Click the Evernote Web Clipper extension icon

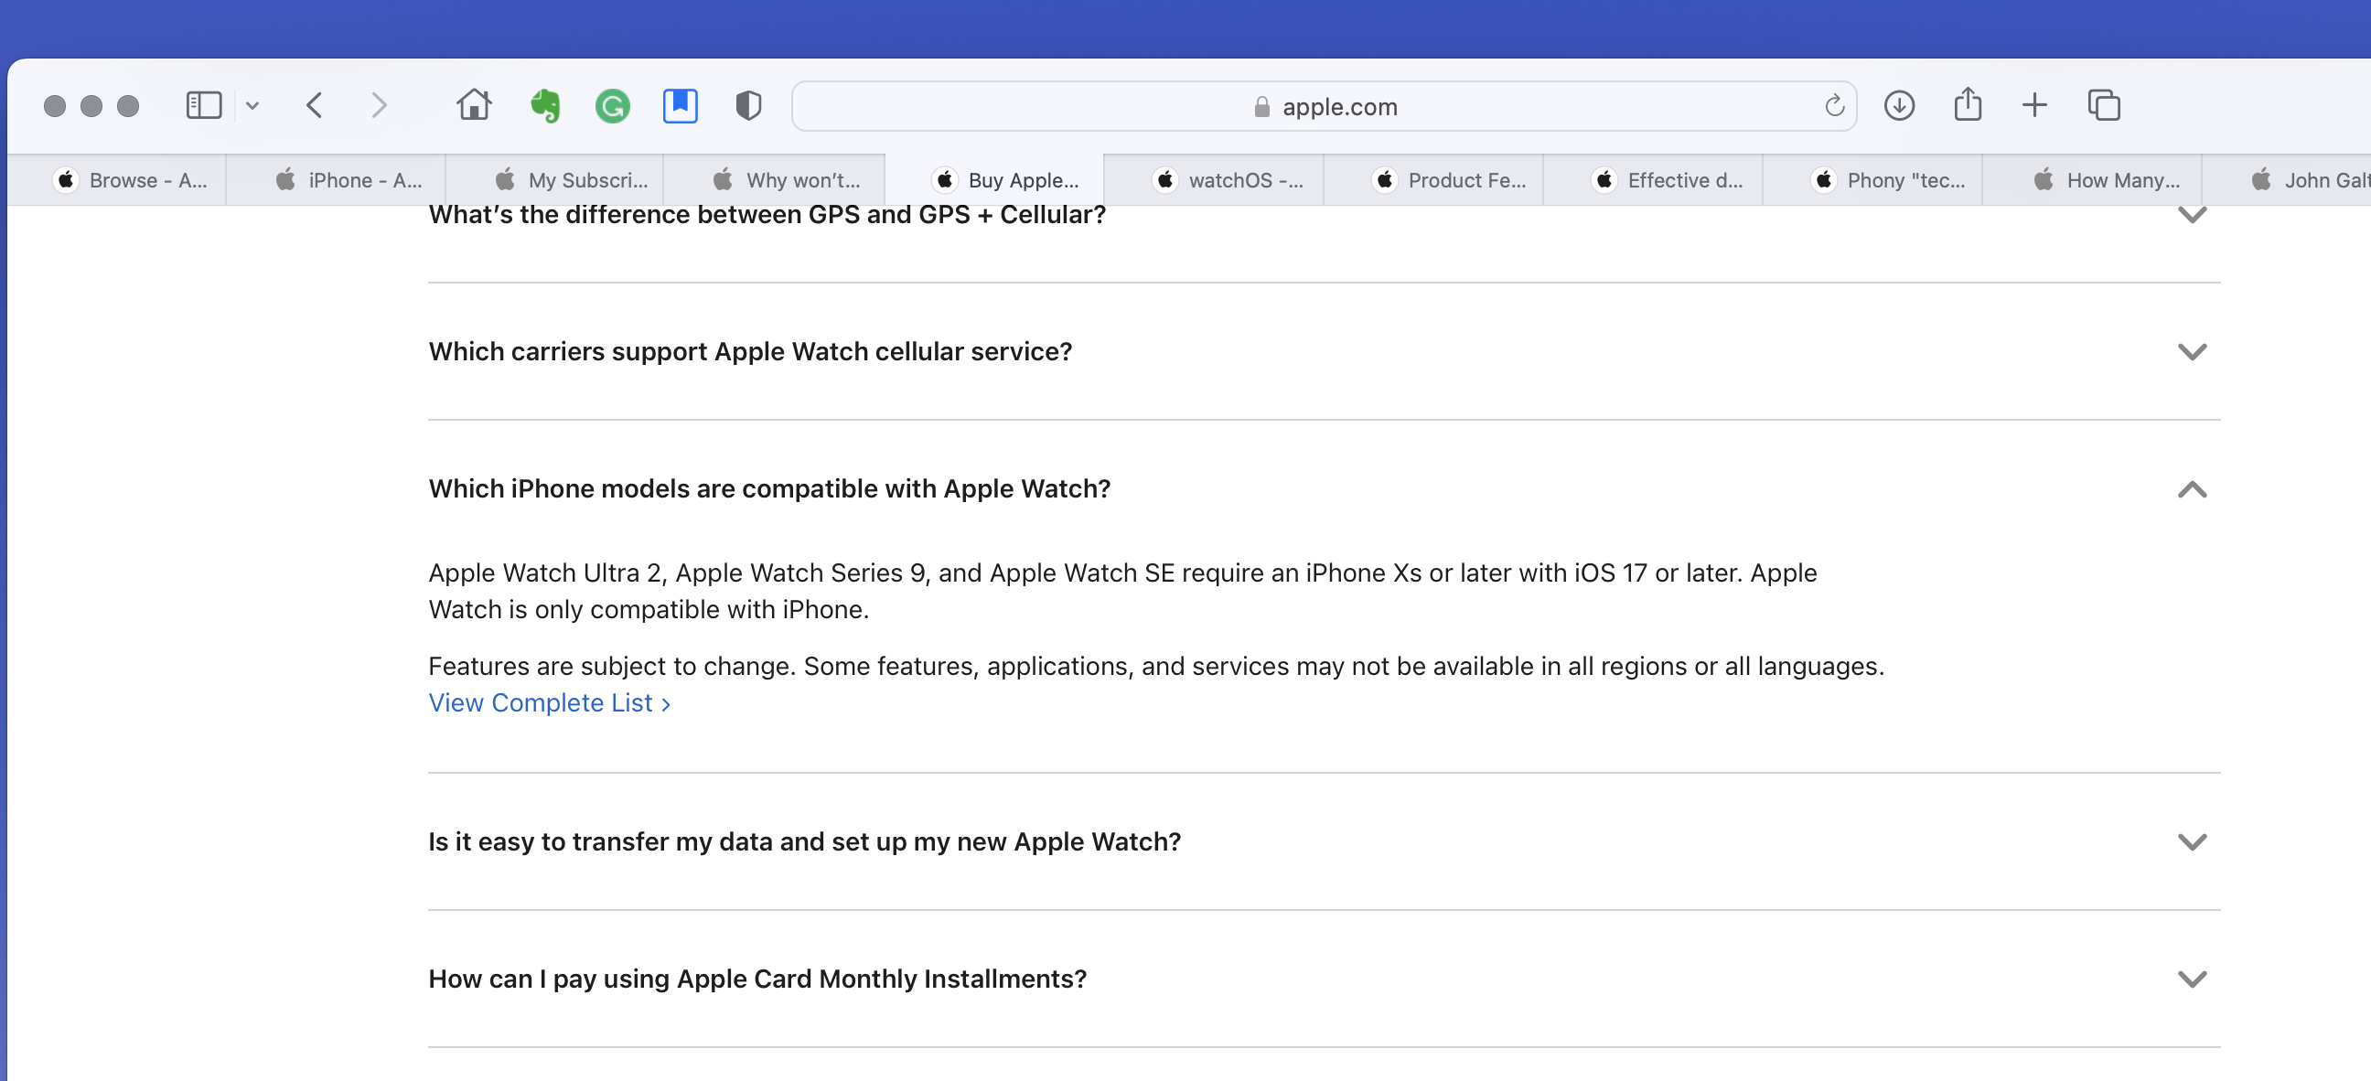click(545, 106)
